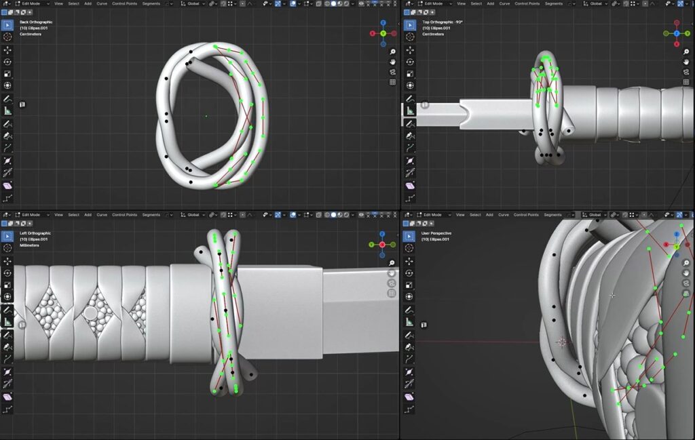Choose Annotate tool in Back Orthographic viewport

point(7,99)
